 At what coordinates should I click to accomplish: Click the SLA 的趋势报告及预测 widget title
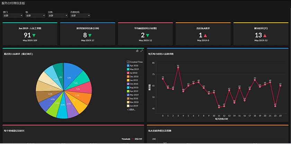coord(160,131)
